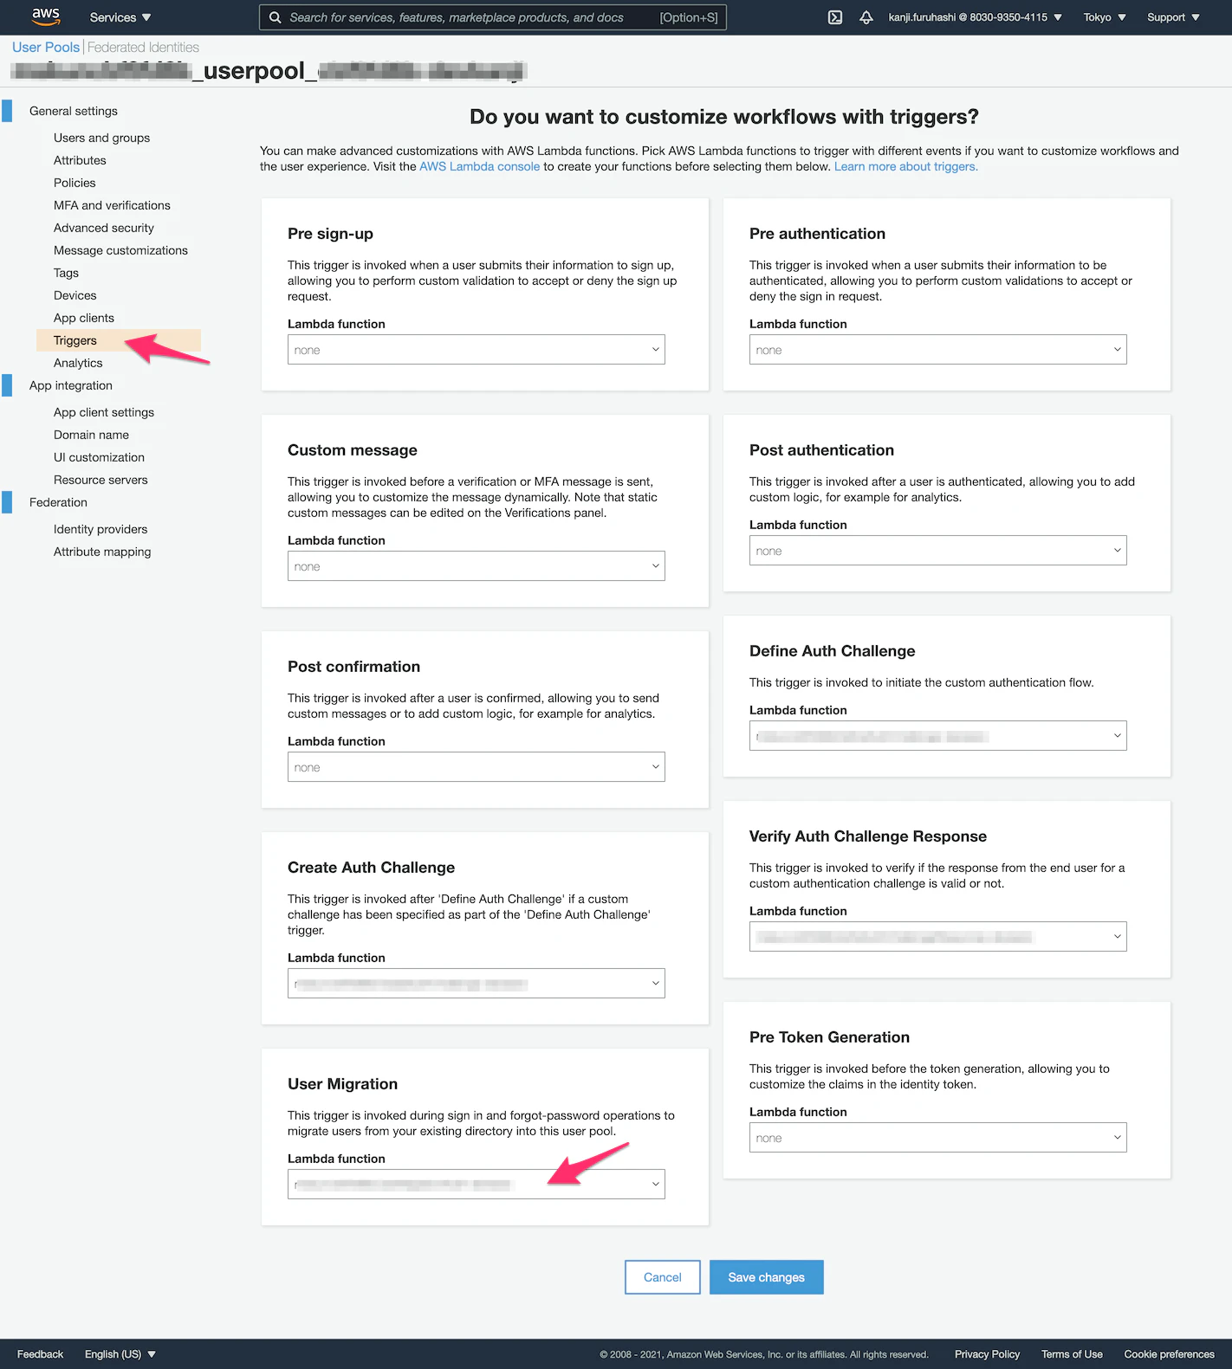This screenshot has width=1232, height=1369.
Task: Expand Pre Token Generation Lambda dropdown
Action: (938, 1138)
